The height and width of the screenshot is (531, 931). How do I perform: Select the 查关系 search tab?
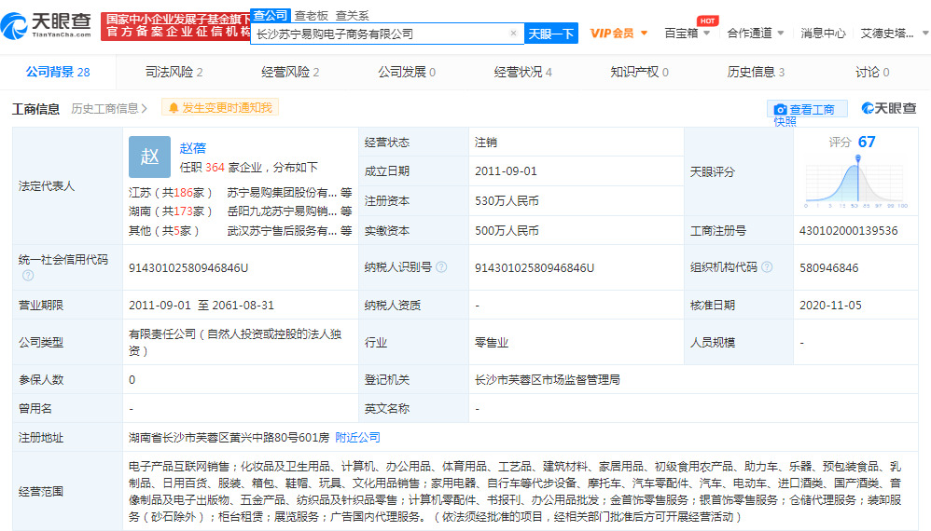tap(352, 16)
